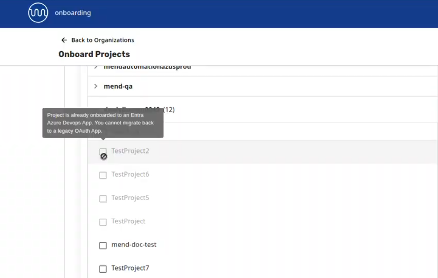This screenshot has width=438, height=278.
Task: Click the TestProject5 project label
Action: (x=130, y=198)
